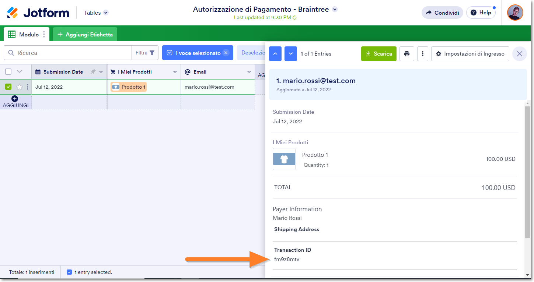Screen dimensions: 534x282
Task: Open row options dots for Jul 12 entry
Action: click(28, 87)
